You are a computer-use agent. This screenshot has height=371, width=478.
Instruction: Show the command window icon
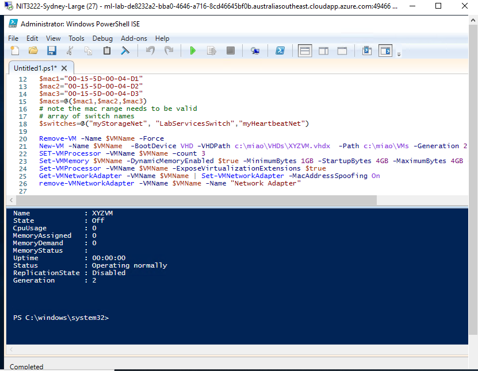[x=367, y=51]
